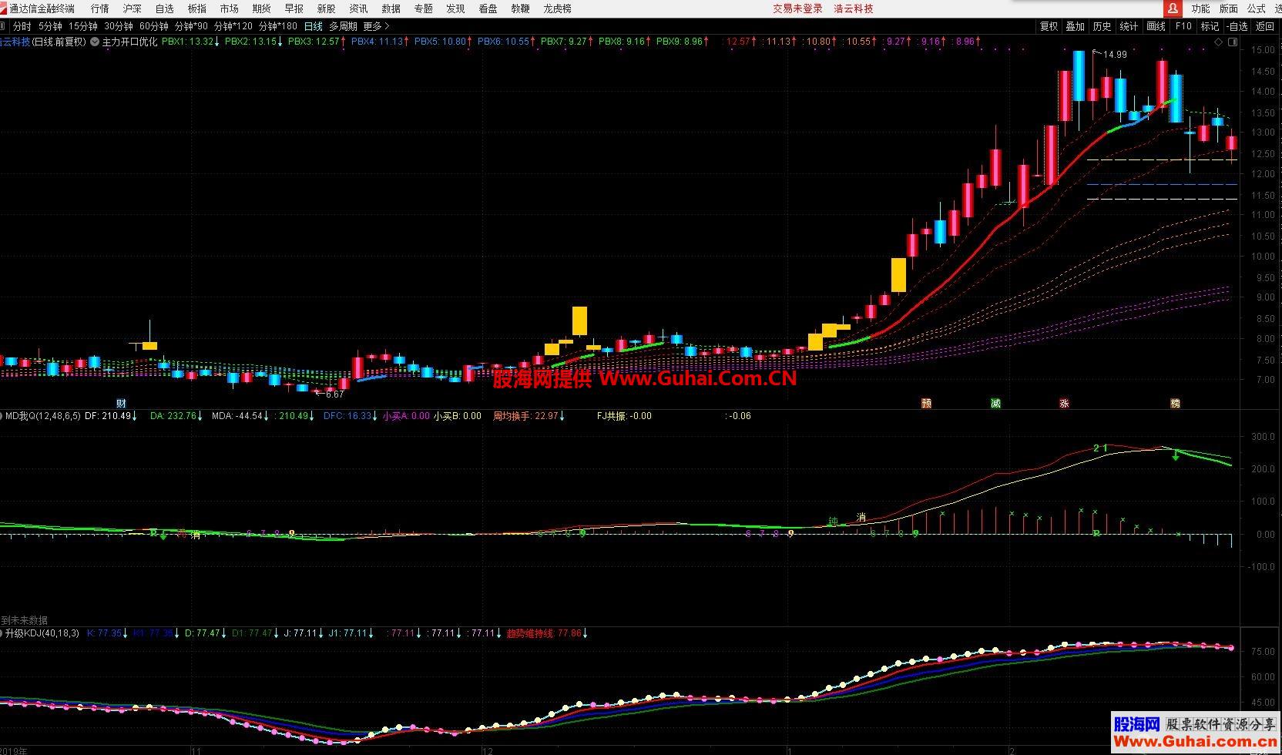The width and height of the screenshot is (1282, 755).
Task: Switch to 5分钟 period tab
Action: (x=50, y=26)
